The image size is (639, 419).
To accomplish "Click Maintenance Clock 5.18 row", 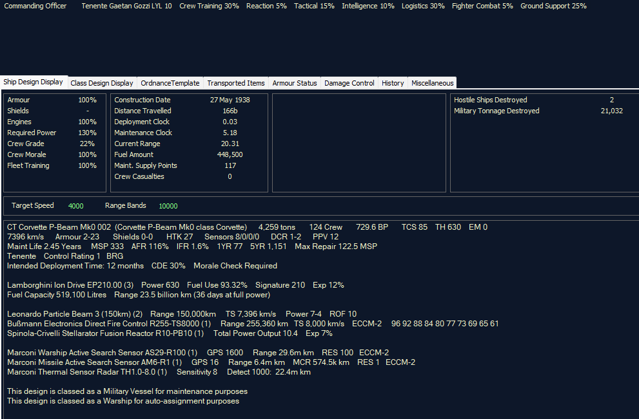I will 176,133.
